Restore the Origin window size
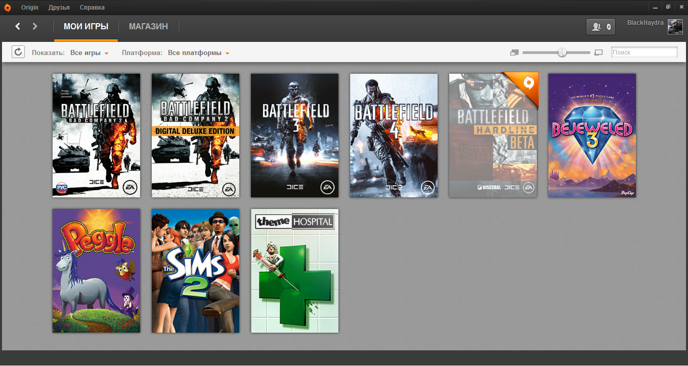The width and height of the screenshot is (688, 366). [x=668, y=7]
